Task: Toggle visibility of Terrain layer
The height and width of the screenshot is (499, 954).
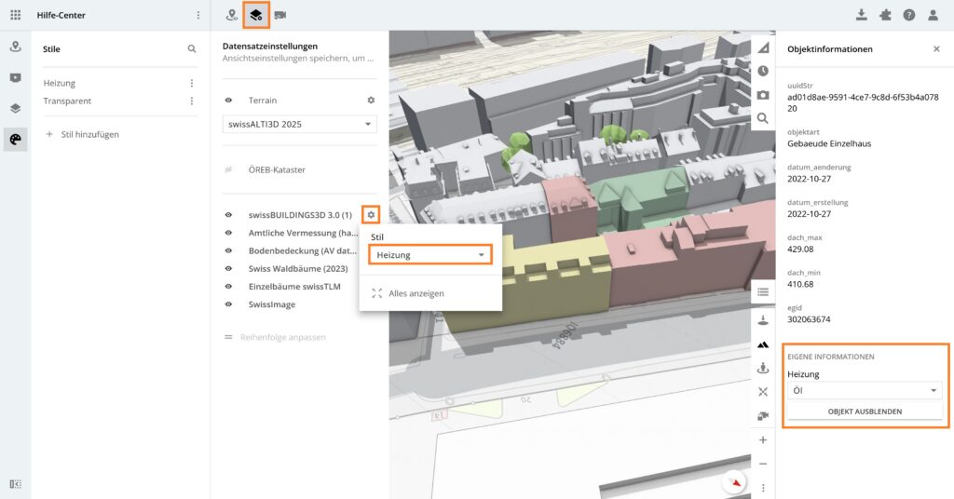Action: click(x=228, y=100)
